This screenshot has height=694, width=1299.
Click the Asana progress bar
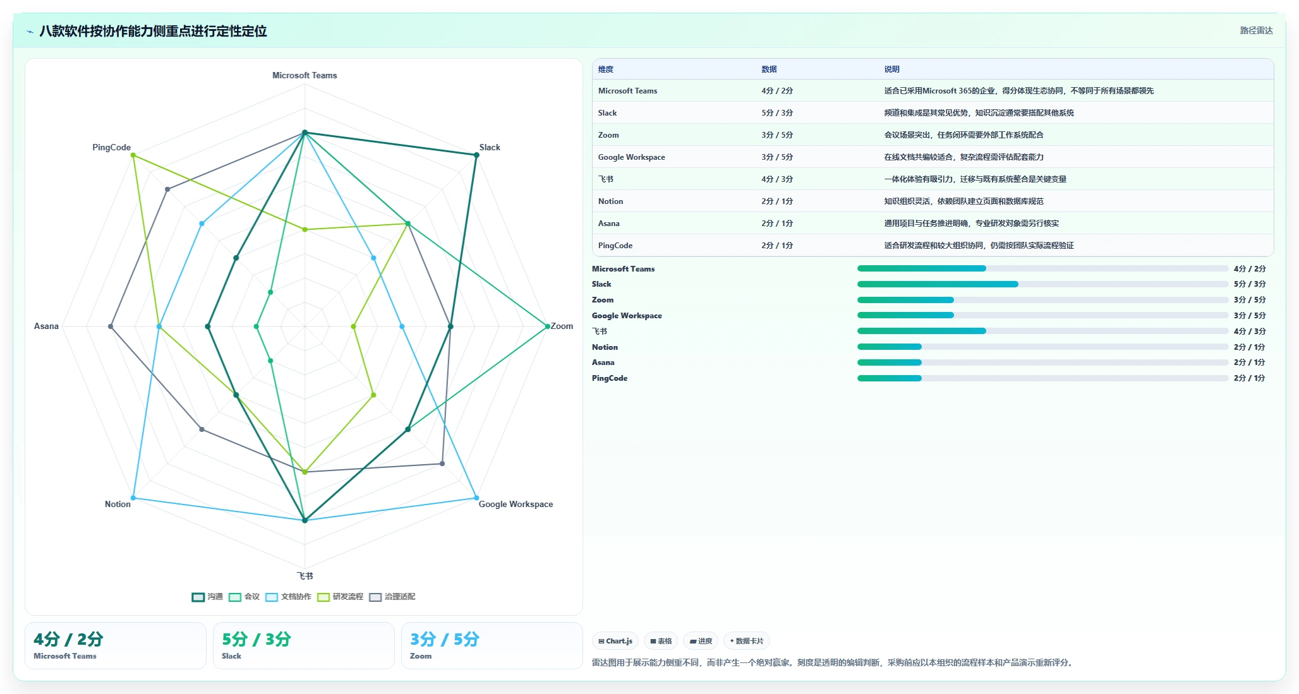1042,362
